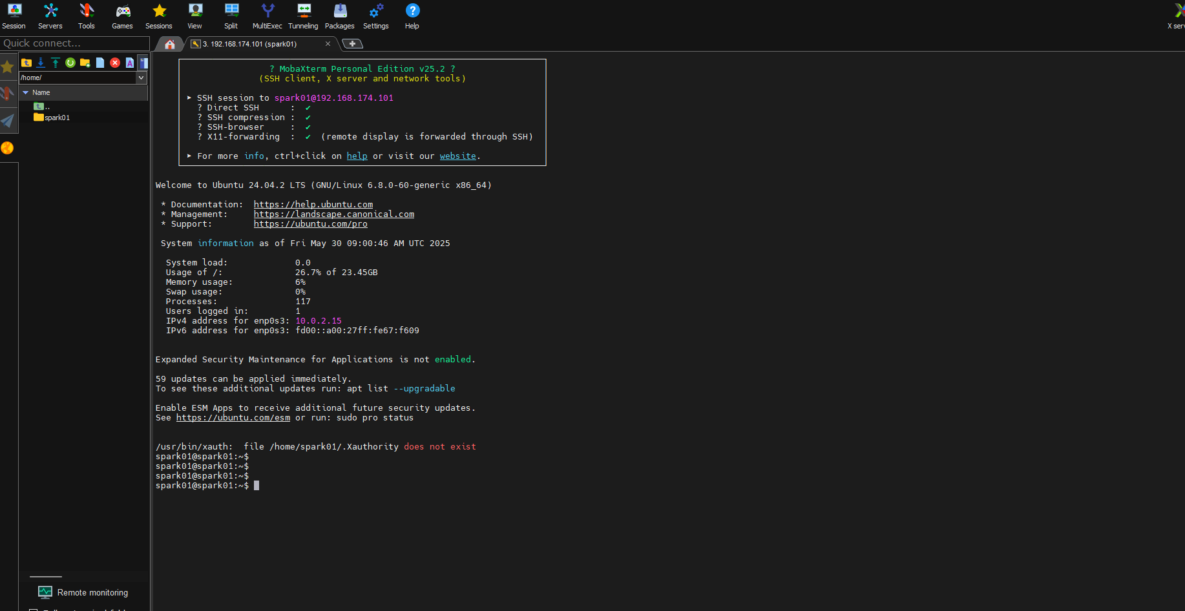Viewport: 1185px width, 611px height.
Task: Open https://help.ubuntu.com link
Action: tap(313, 204)
